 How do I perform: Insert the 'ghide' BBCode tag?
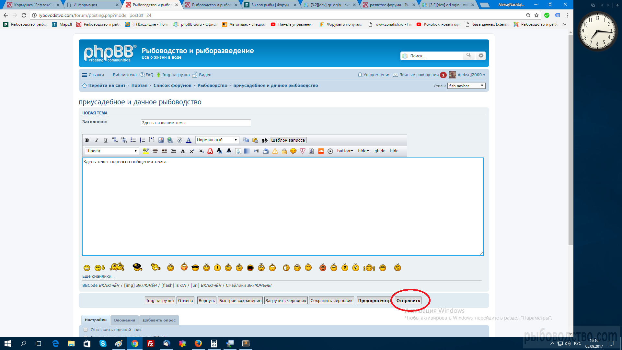pyautogui.click(x=380, y=151)
